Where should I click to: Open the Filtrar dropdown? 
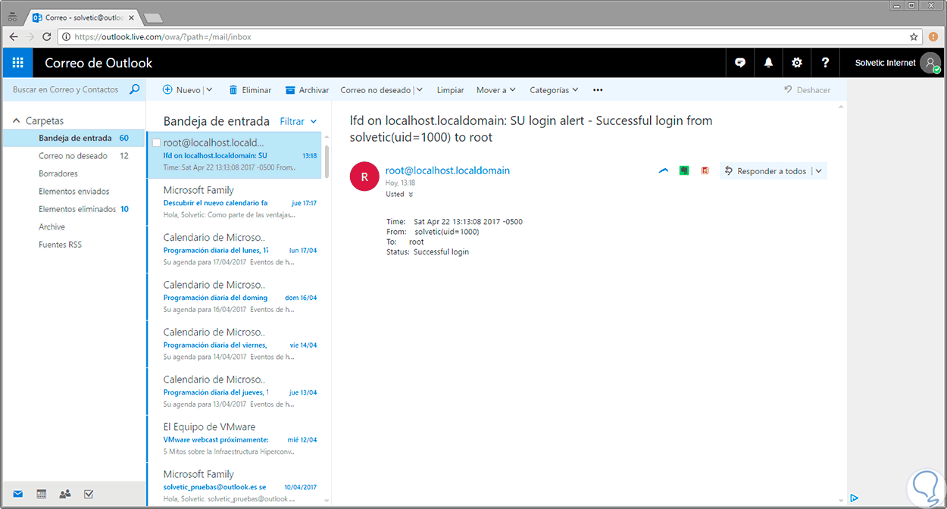298,121
